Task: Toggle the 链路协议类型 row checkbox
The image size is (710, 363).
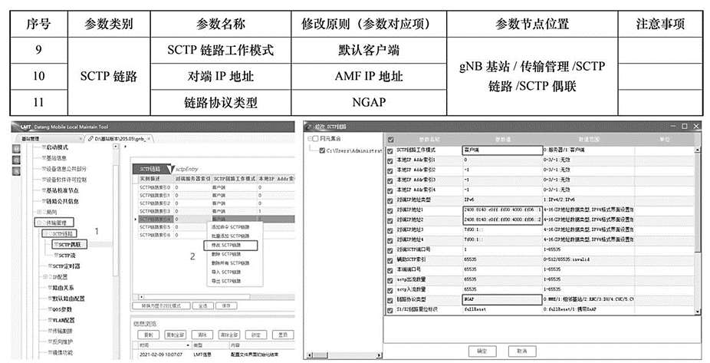Action: click(390, 300)
